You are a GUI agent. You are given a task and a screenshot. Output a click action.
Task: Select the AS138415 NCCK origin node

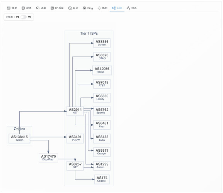[19, 139]
